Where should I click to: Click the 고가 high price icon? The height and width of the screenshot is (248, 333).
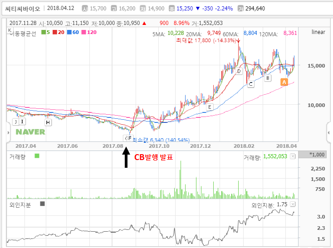(x=114, y=9)
